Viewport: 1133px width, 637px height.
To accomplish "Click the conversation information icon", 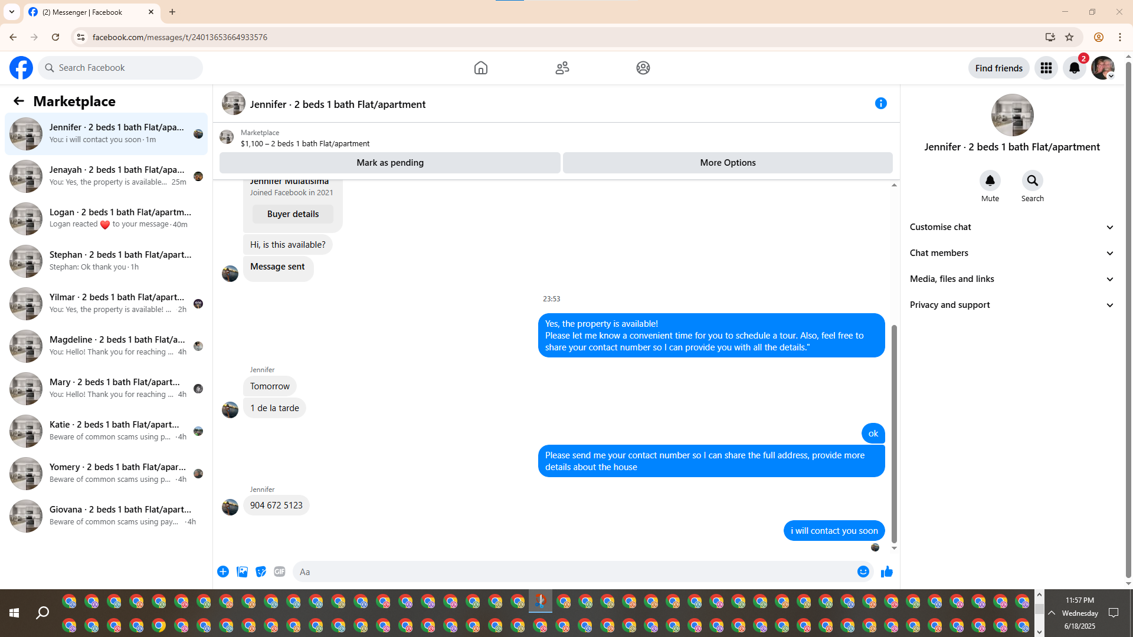I will point(880,104).
